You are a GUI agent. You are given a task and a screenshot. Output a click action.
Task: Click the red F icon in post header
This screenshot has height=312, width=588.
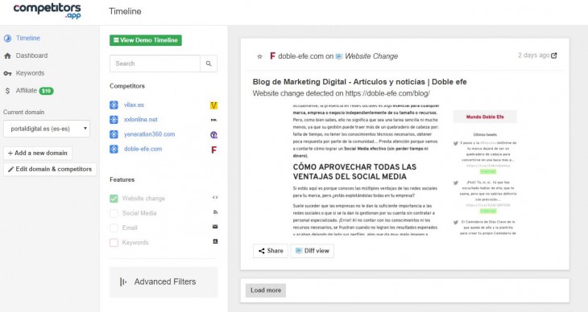tap(272, 56)
